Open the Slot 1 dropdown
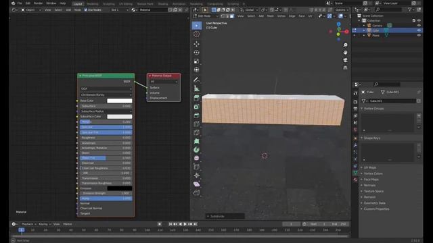 pyautogui.click(x=120, y=10)
